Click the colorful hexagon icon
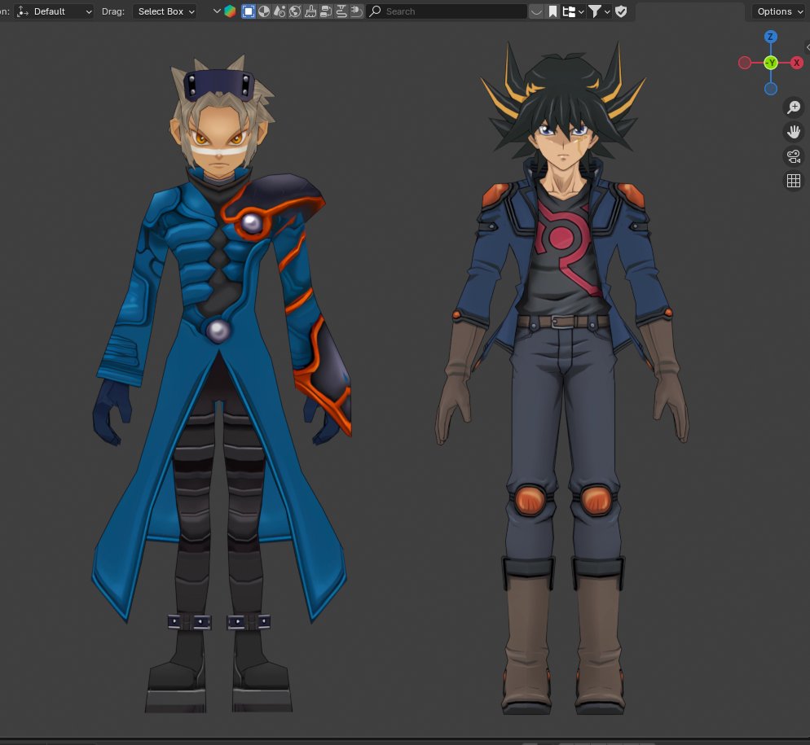Viewport: 810px width, 745px height. coord(230,11)
